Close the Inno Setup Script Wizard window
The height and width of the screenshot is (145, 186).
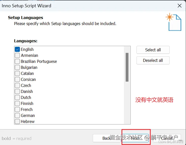tap(179, 6)
